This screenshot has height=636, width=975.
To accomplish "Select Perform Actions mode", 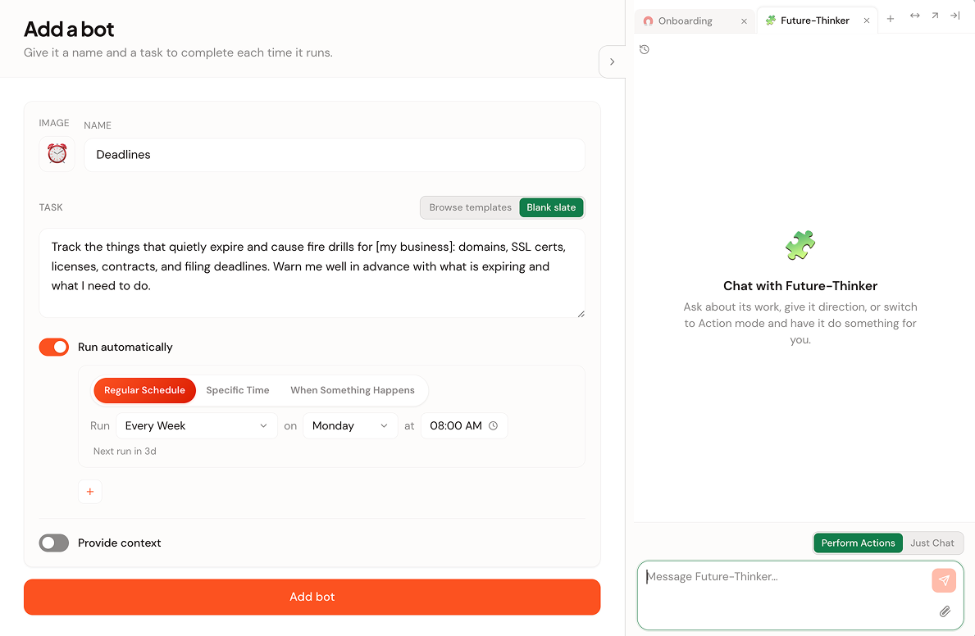I will coord(858,543).
